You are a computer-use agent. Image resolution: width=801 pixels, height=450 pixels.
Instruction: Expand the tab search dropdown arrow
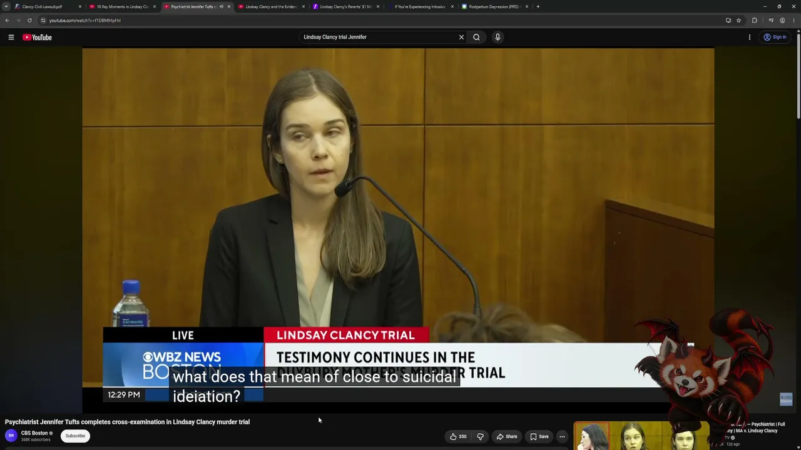[6, 6]
